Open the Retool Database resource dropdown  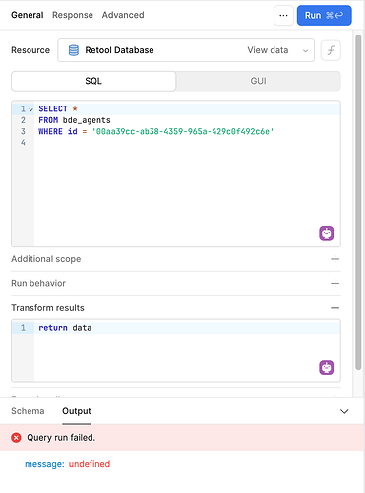186,50
